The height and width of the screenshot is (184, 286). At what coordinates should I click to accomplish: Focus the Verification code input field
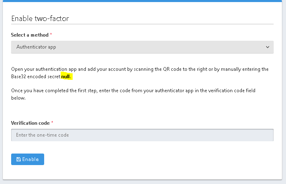142,135
